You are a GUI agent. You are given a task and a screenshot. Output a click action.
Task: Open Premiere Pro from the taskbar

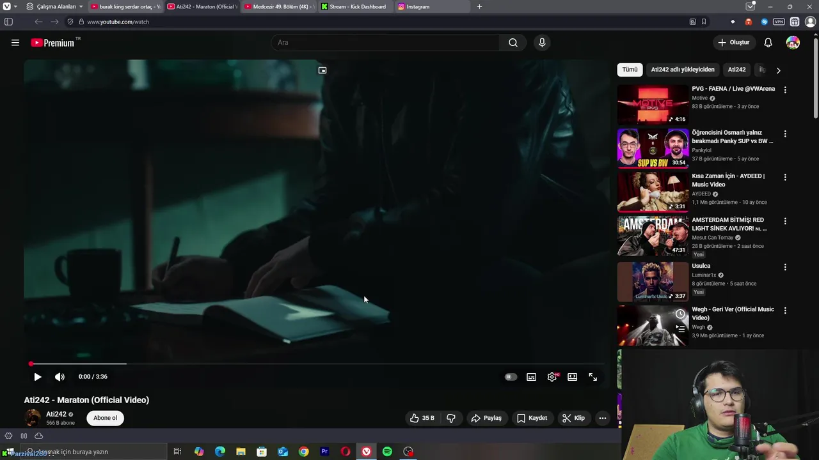coord(324,452)
